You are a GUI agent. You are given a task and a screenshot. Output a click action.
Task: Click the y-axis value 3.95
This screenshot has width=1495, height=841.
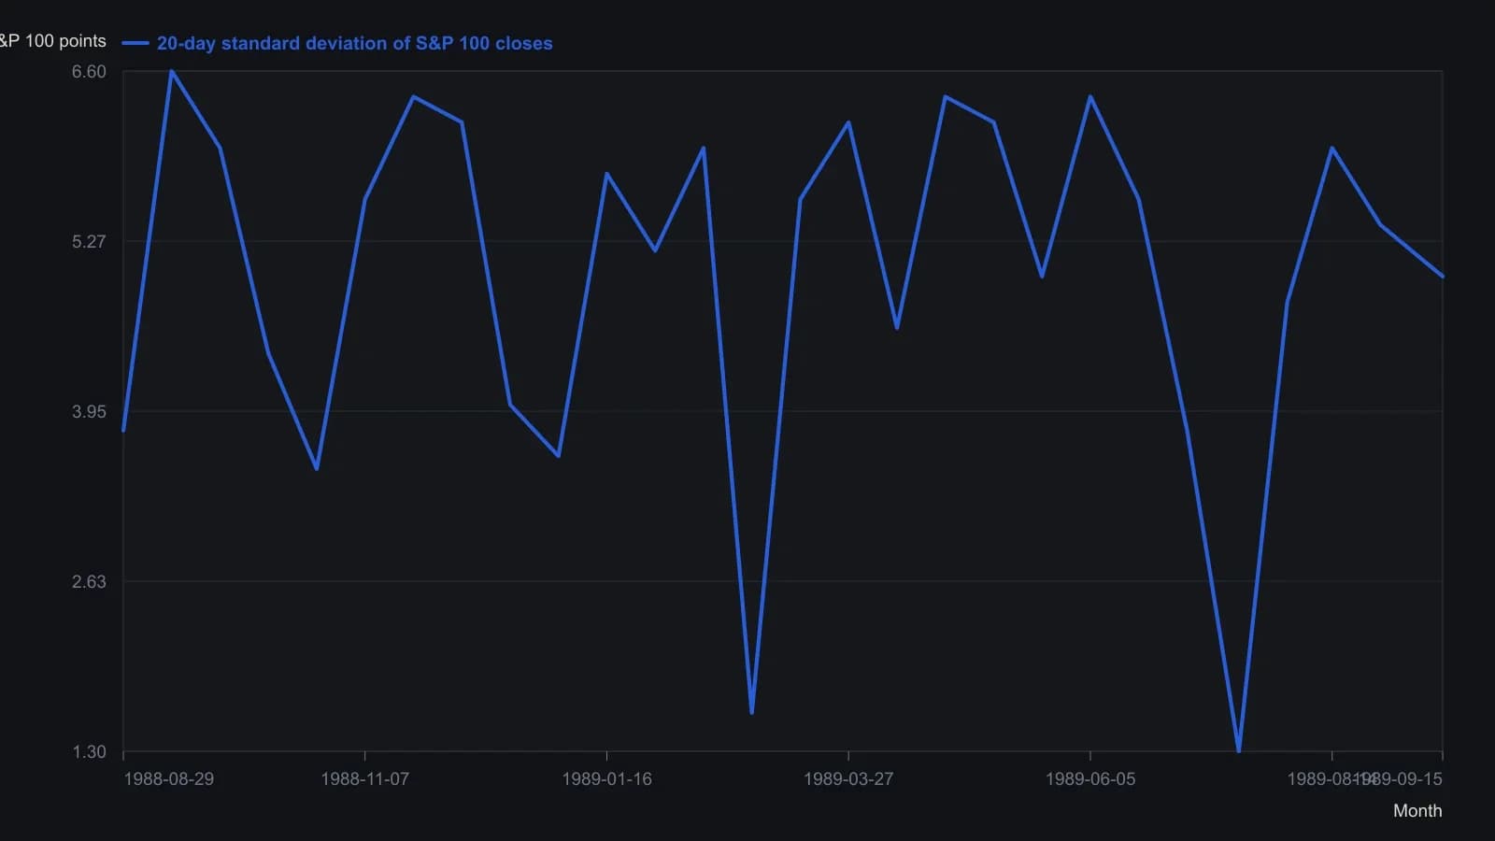click(x=89, y=411)
